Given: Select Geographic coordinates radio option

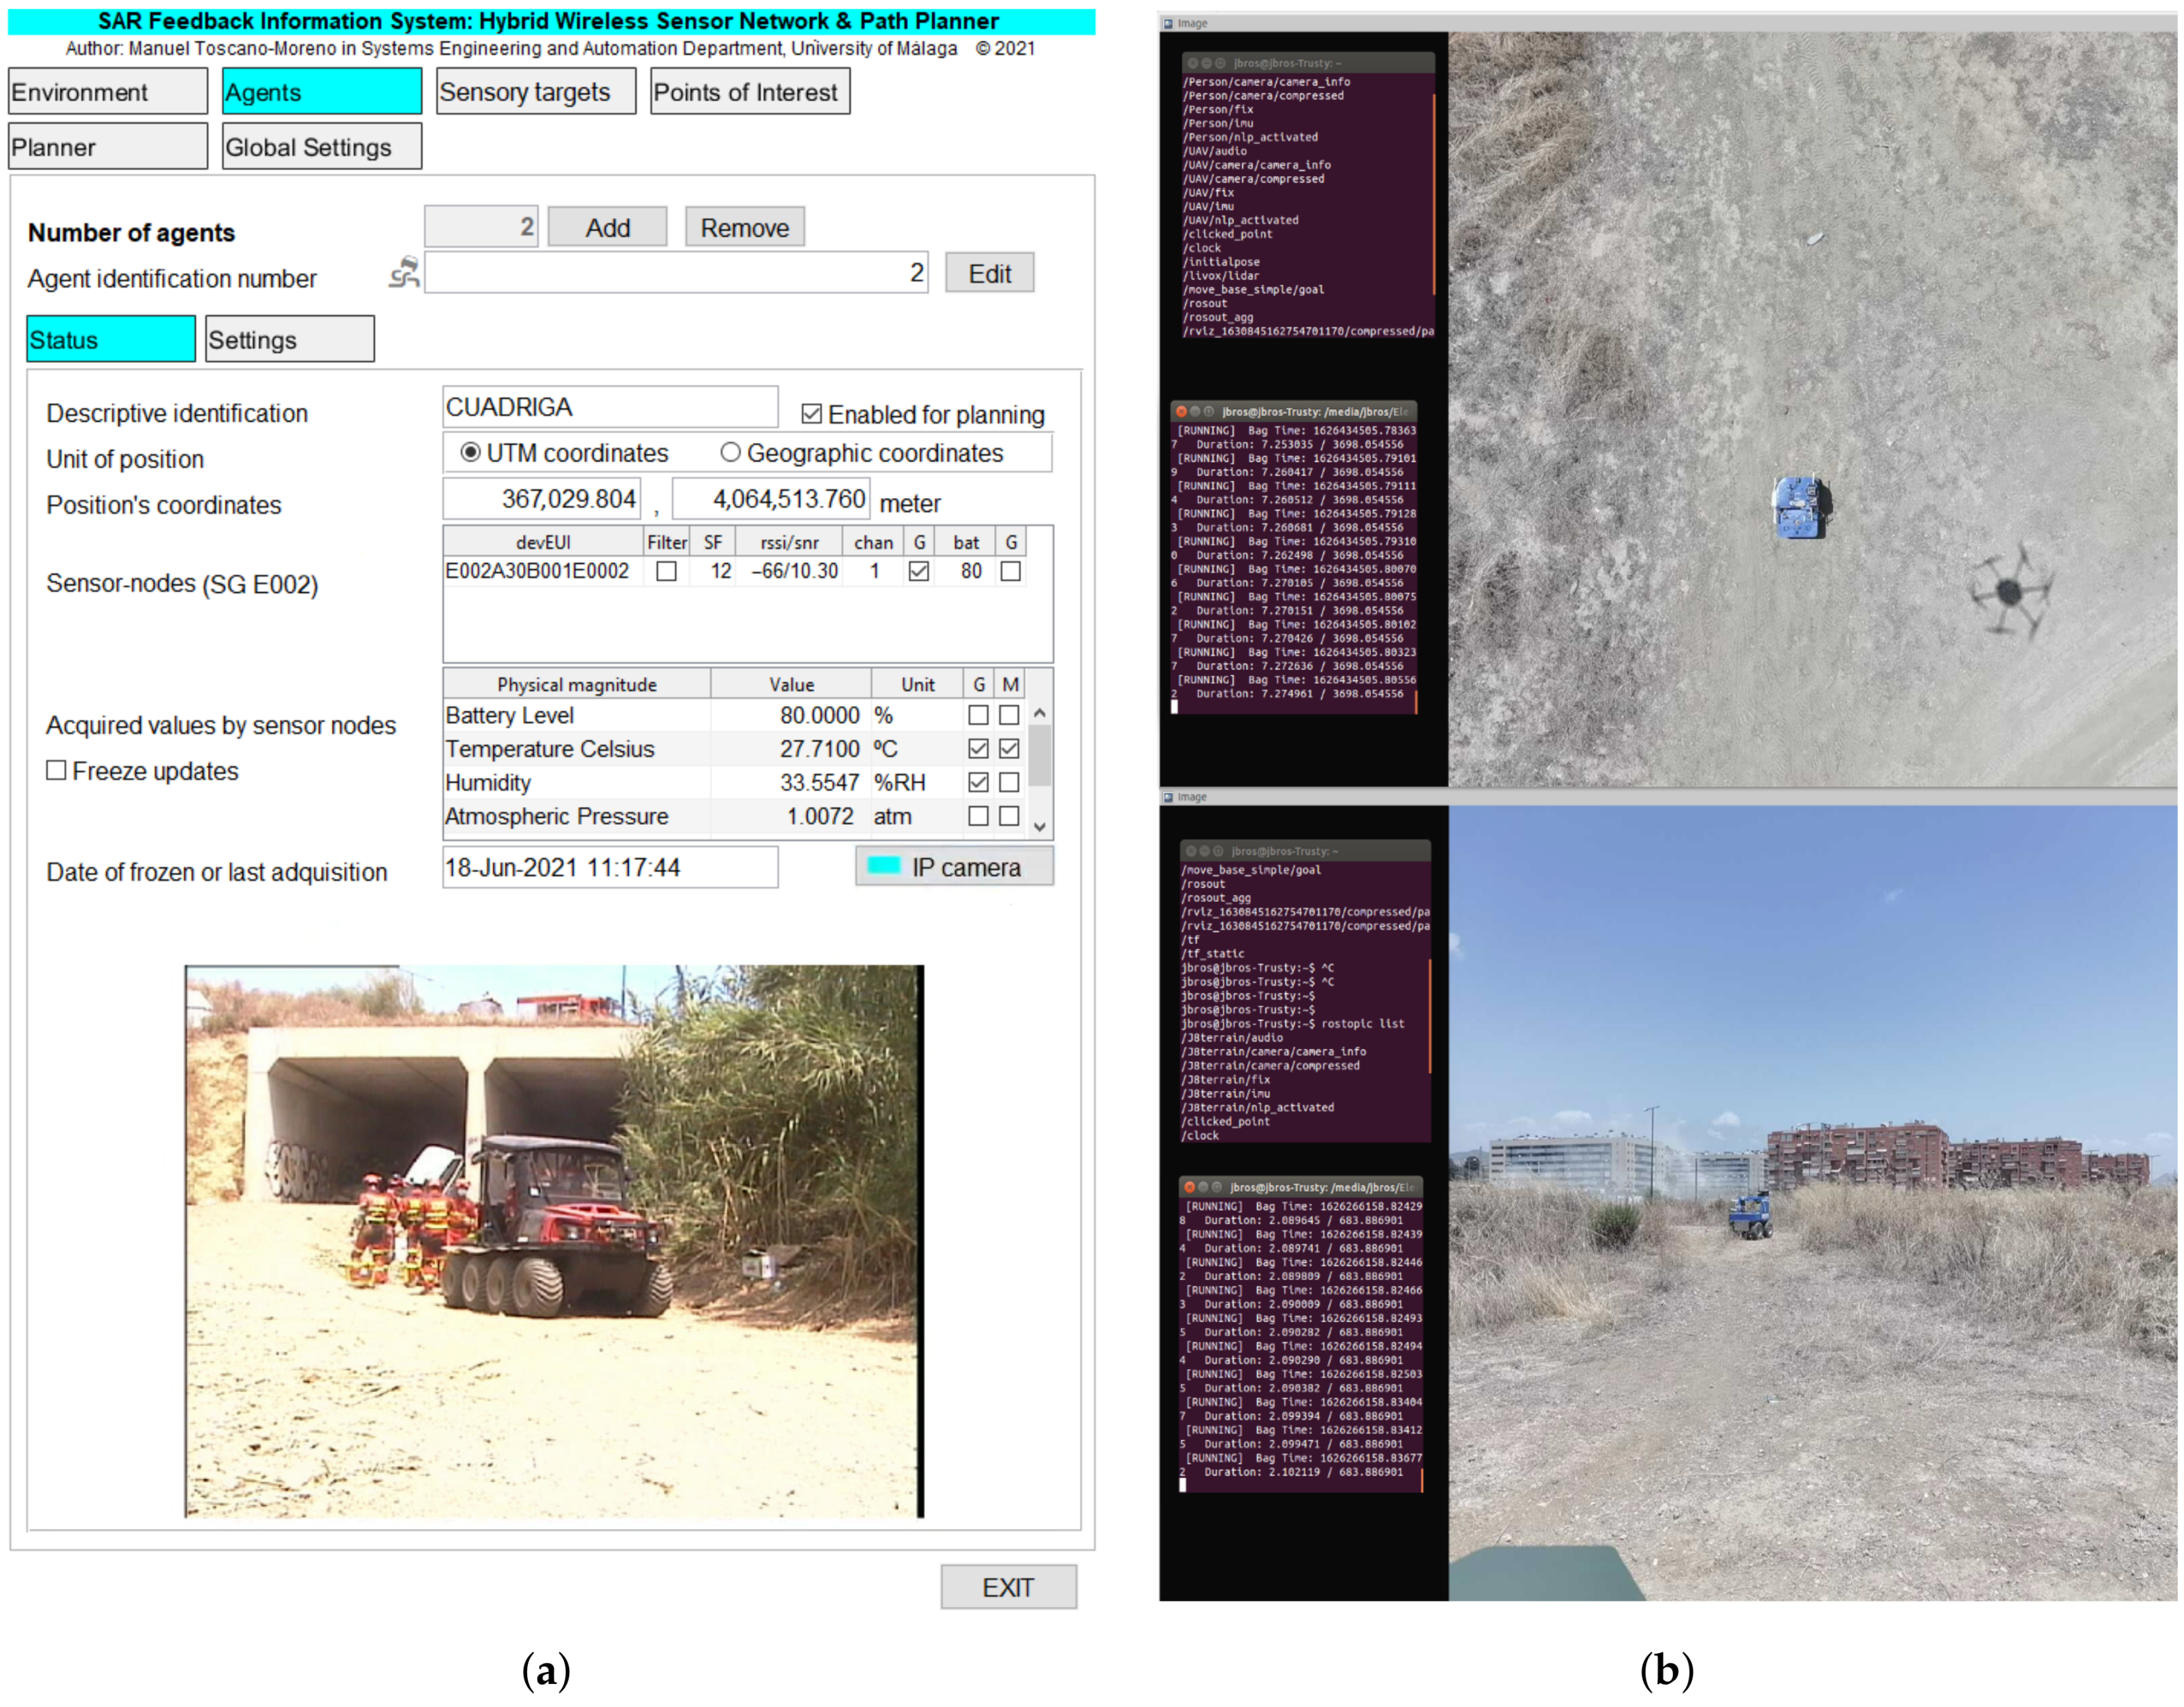Looking at the screenshot, I should 731,453.
